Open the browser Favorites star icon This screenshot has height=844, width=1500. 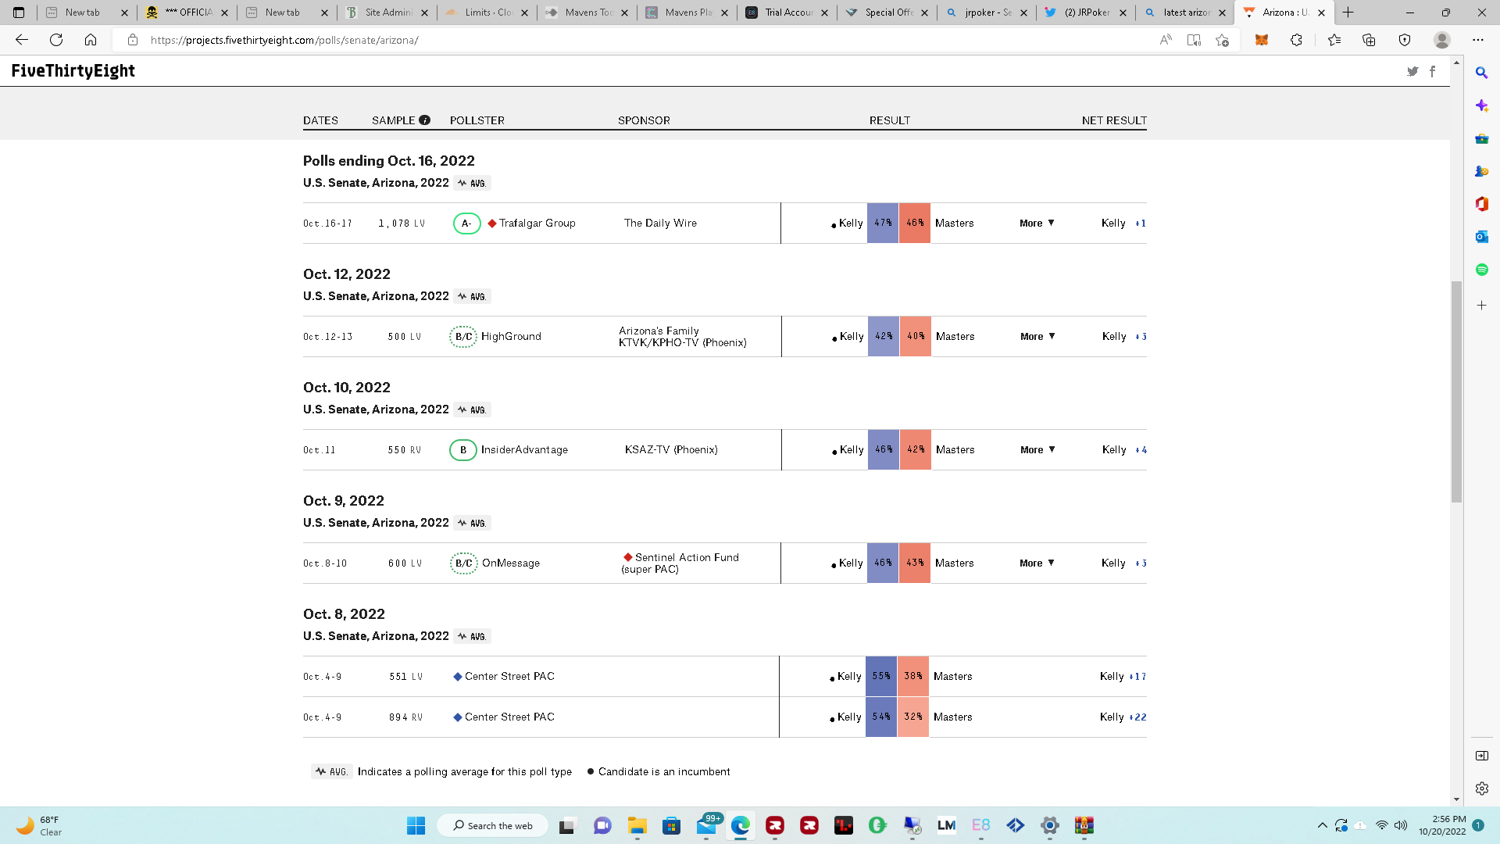point(1334,40)
